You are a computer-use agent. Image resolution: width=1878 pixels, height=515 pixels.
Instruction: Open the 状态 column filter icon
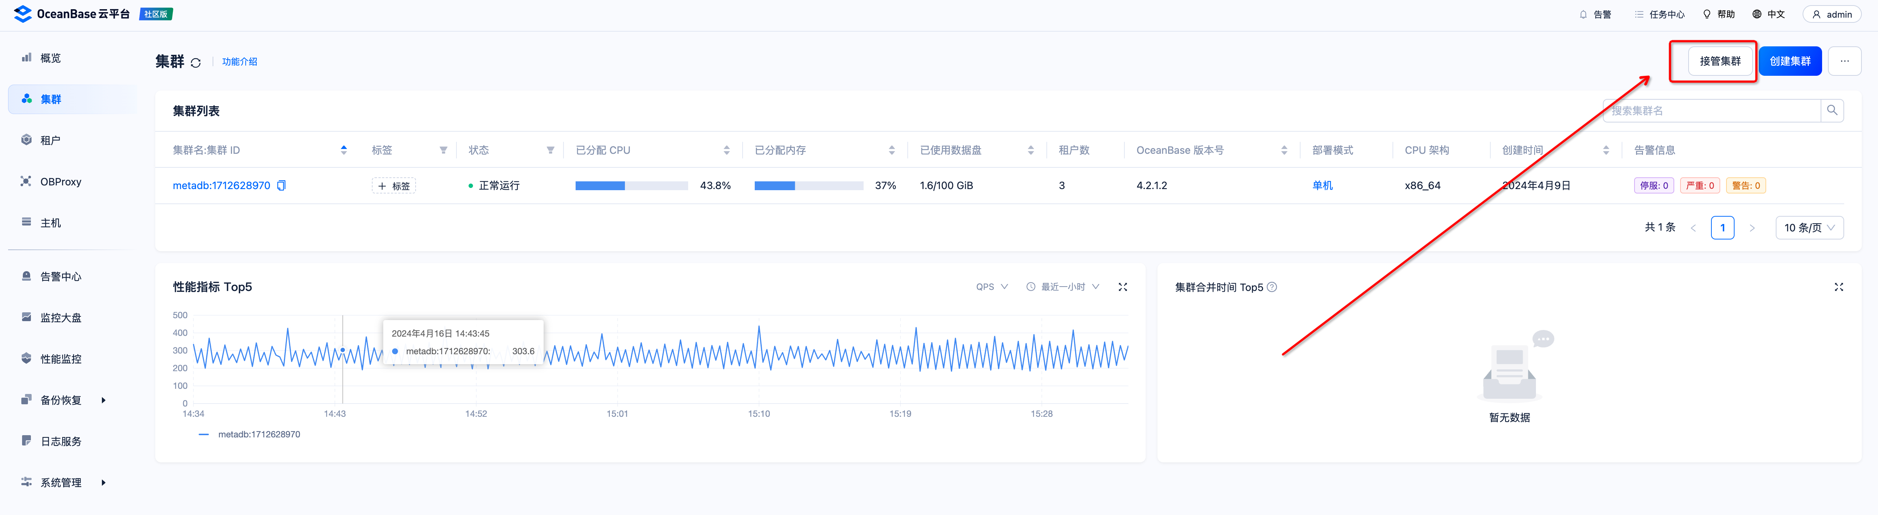(x=551, y=150)
